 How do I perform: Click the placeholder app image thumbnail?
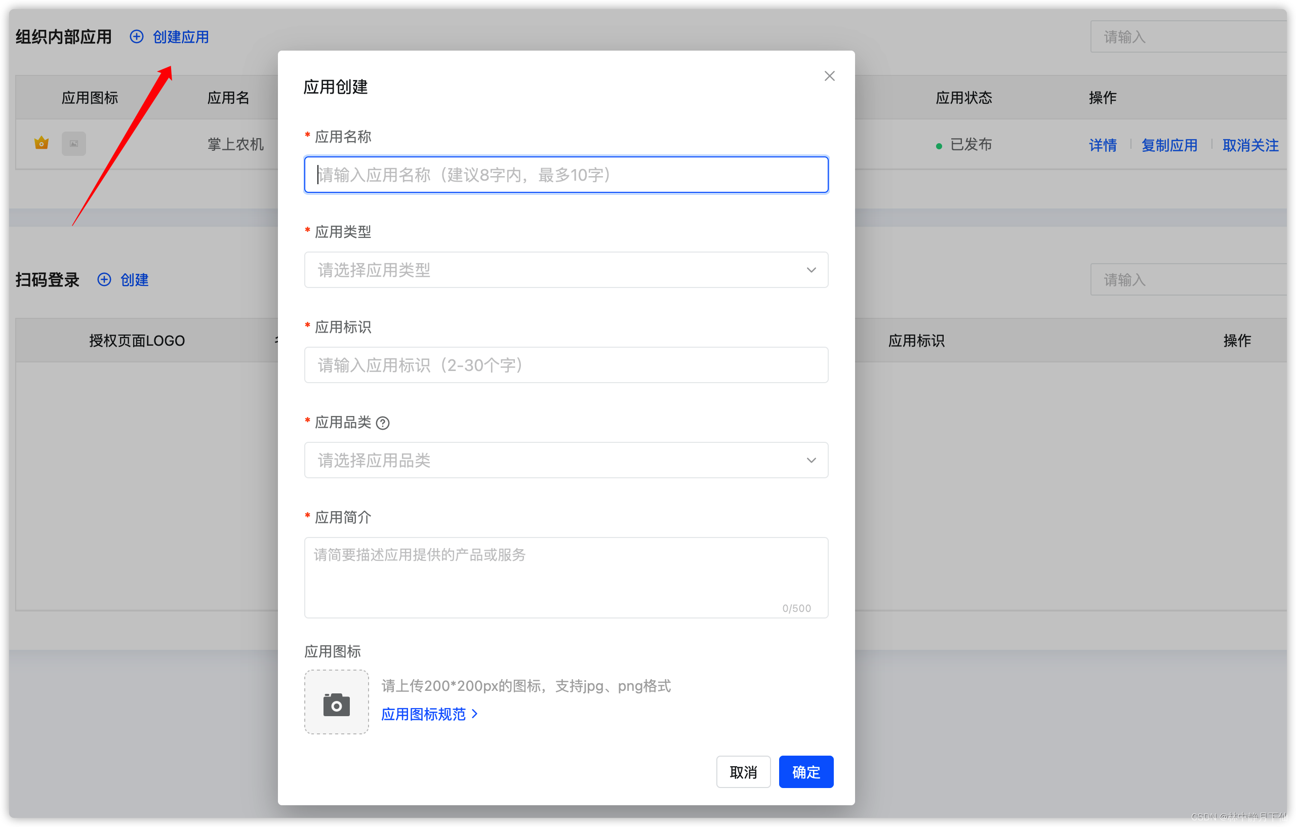point(74,144)
